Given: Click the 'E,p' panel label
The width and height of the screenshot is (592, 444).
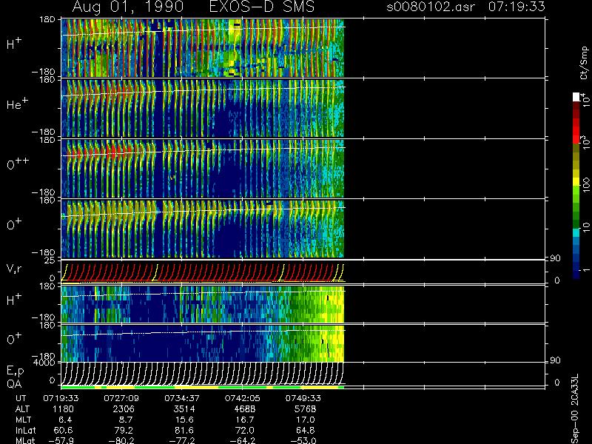Looking at the screenshot, I should pos(15,371).
